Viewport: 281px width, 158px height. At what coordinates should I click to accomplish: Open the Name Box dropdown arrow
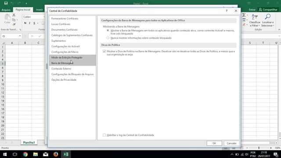20,36
